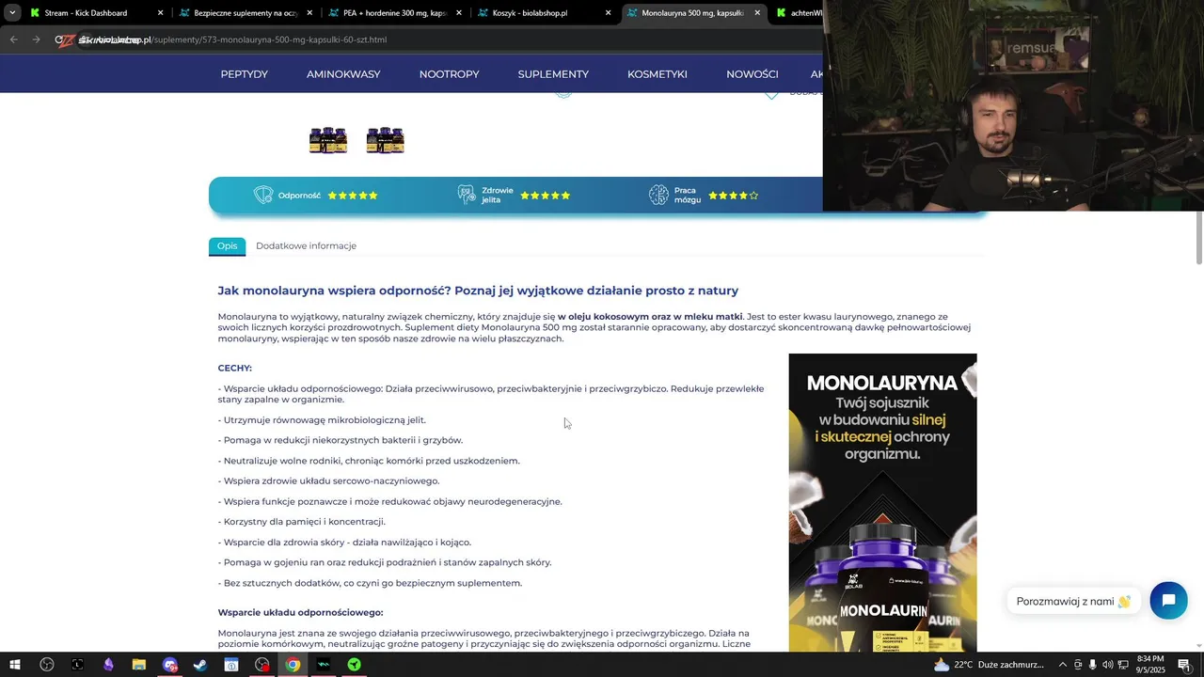The image size is (1204, 677).
Task: Click the Odporność shield rating icon
Action: click(x=263, y=195)
